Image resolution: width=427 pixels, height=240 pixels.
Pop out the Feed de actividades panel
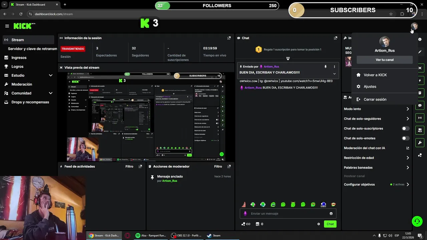tap(140, 166)
